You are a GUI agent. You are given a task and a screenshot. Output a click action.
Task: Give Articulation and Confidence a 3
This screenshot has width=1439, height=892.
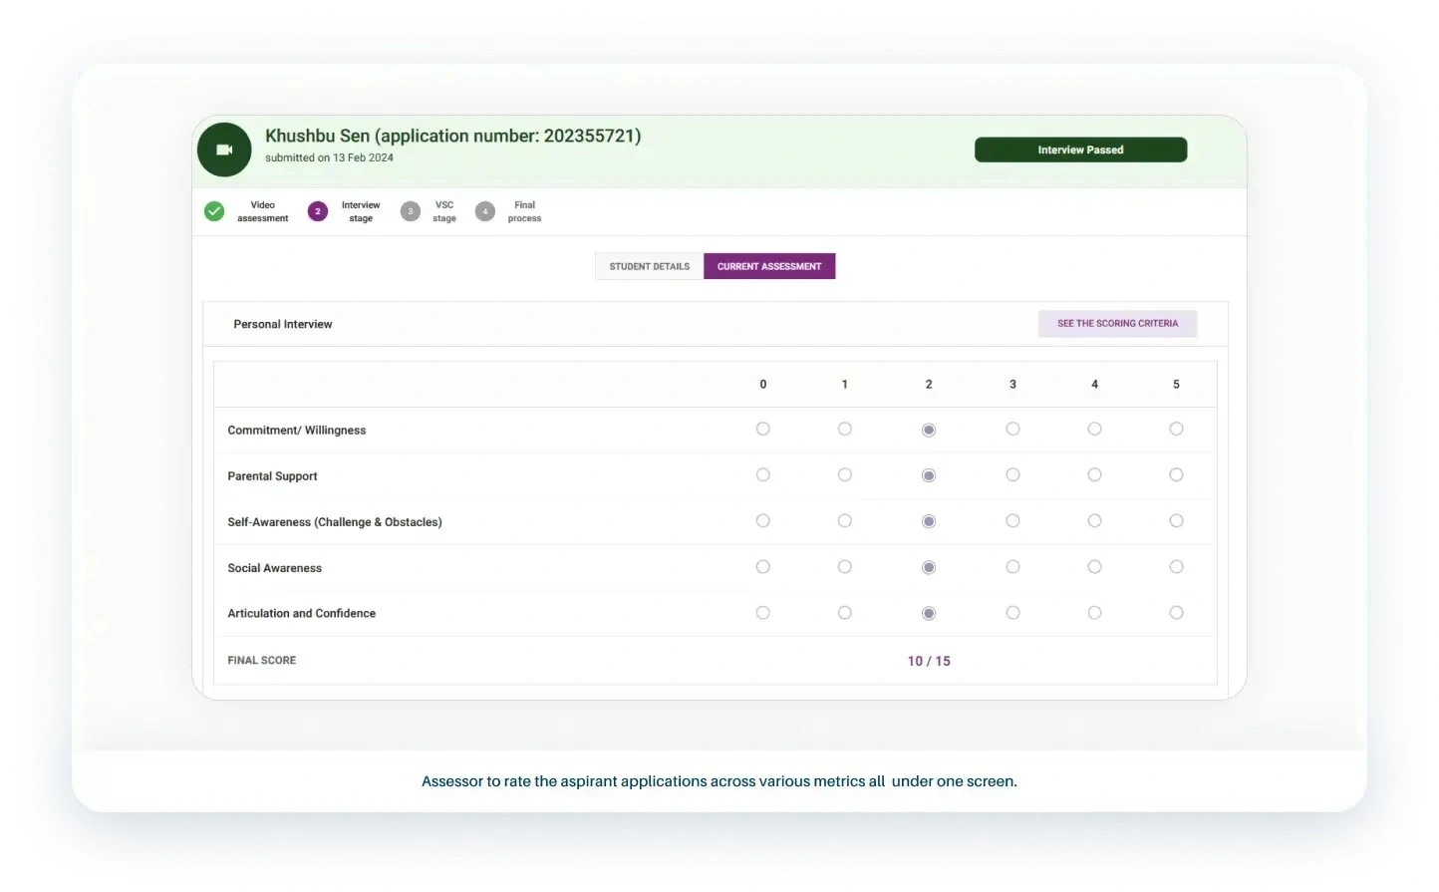[1012, 613]
